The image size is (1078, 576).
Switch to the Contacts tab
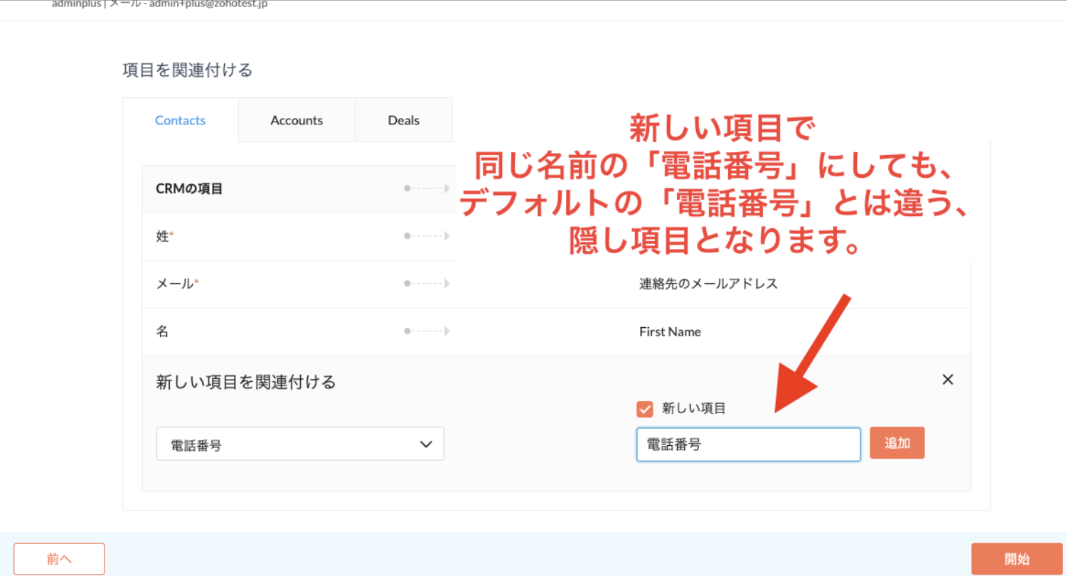[180, 121]
